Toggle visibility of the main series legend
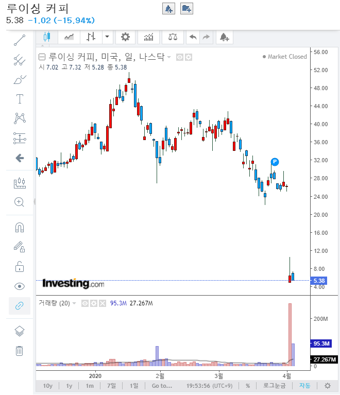The image size is (340, 395). point(179,57)
